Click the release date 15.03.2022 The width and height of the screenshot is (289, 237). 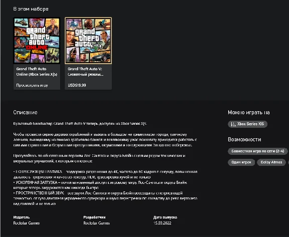click(x=162, y=223)
